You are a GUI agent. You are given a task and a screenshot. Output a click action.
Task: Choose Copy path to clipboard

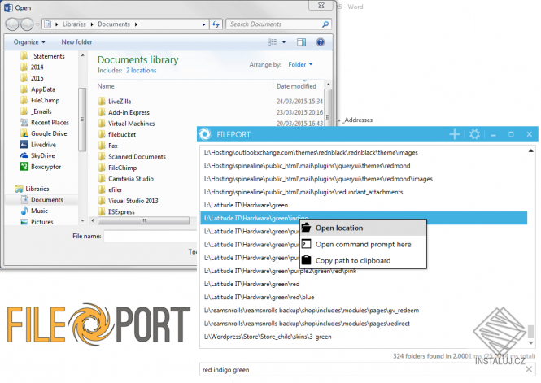pos(364,260)
